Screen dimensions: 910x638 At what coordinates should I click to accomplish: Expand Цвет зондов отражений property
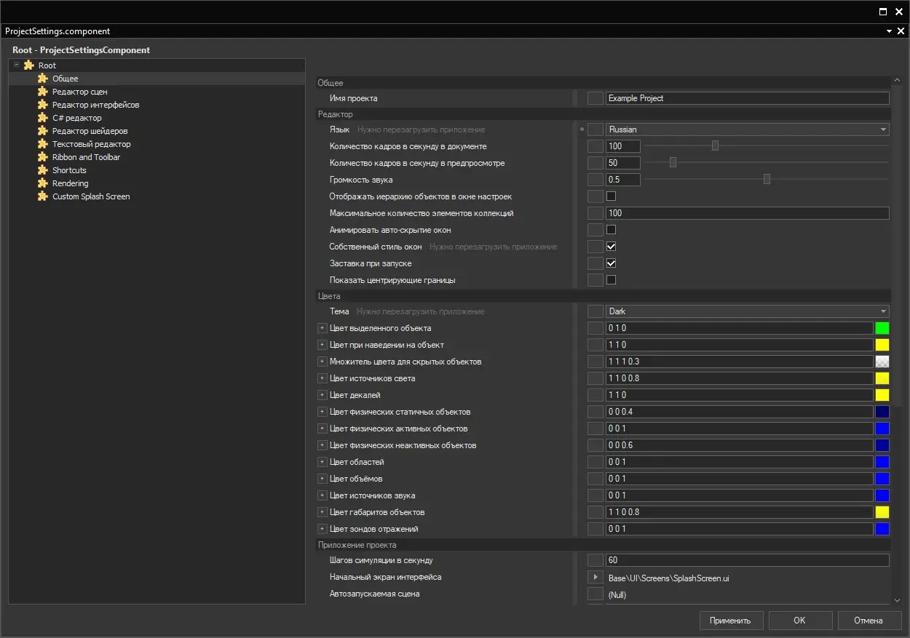click(323, 529)
